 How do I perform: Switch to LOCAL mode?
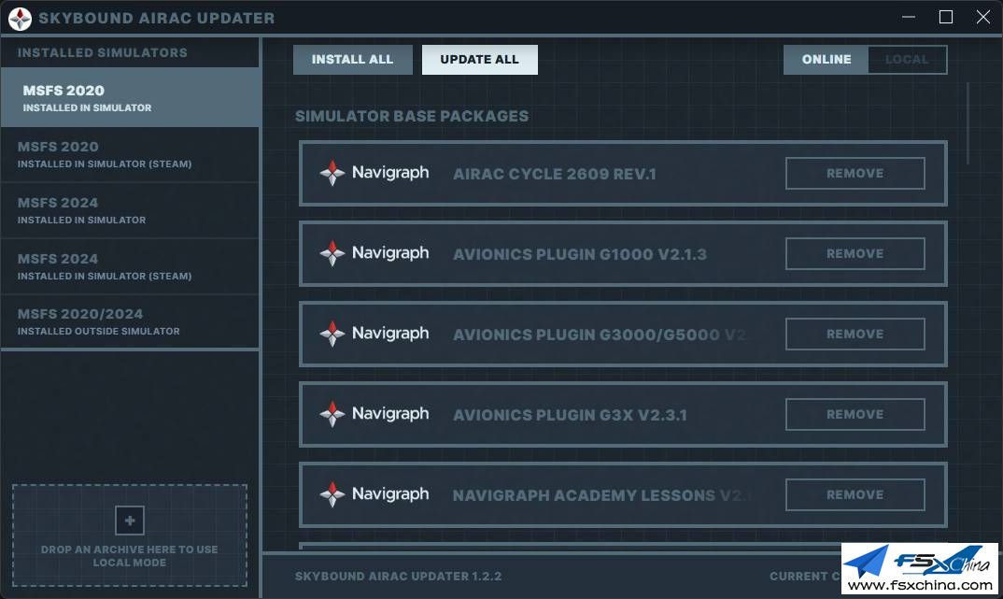click(907, 60)
